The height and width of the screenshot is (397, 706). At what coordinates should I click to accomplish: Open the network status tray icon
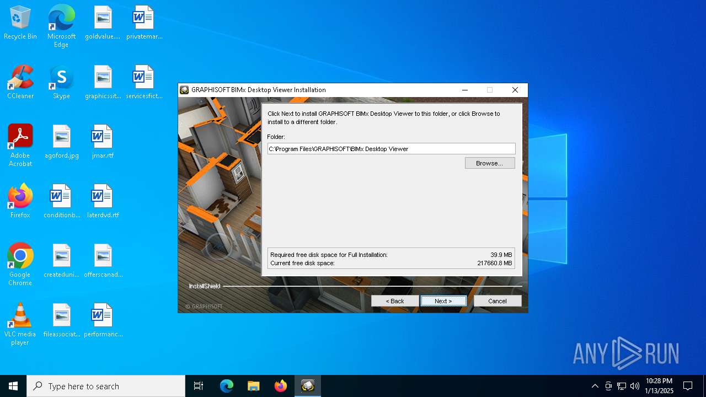click(622, 386)
